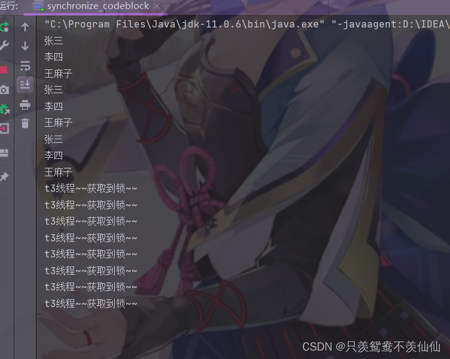Click the 运行 tool window label
The height and width of the screenshot is (359, 450).
(9, 6)
